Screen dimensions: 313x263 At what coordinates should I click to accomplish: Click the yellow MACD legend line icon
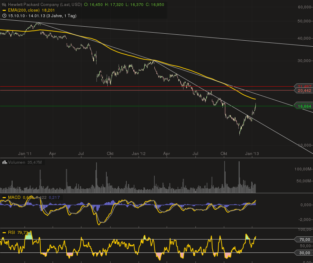point(5,198)
